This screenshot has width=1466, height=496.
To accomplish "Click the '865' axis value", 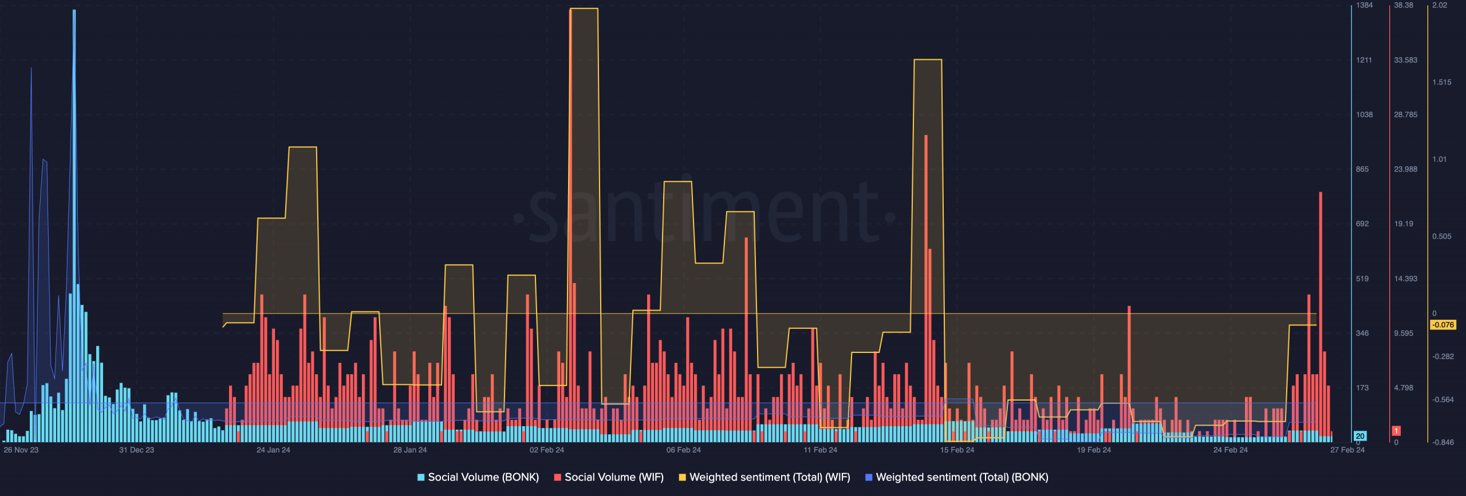I will pyautogui.click(x=1362, y=169).
